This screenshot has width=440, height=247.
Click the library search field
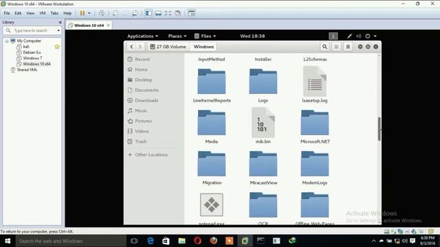[32, 30]
